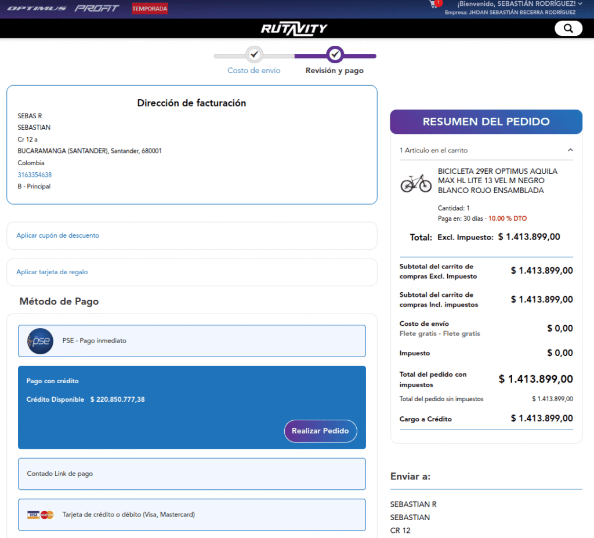
Task: Expand Aplicar cupón de descuento
Action: point(58,235)
